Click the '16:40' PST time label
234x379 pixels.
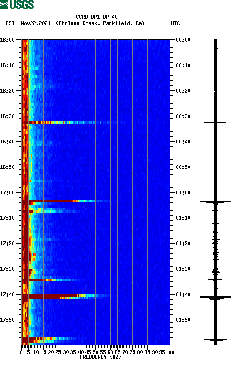8,142
